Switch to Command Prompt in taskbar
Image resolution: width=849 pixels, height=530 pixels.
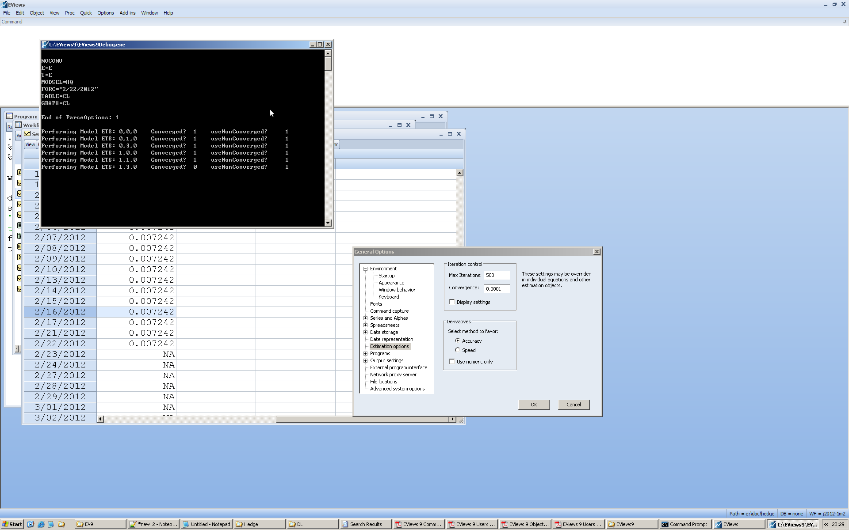pos(685,524)
